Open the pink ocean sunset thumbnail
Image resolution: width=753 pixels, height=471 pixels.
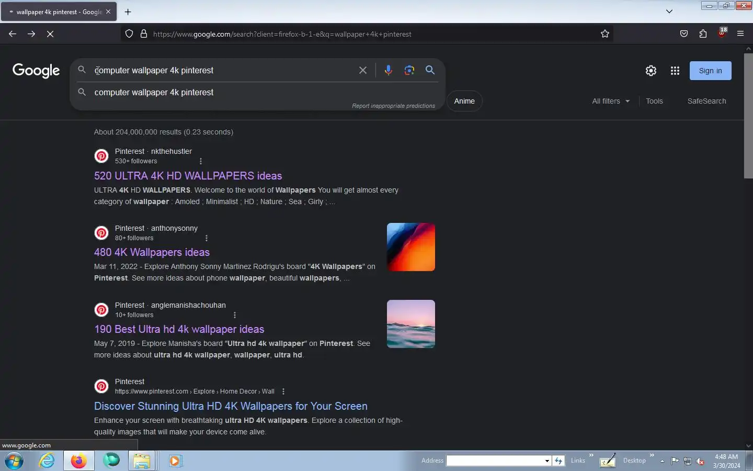(411, 324)
